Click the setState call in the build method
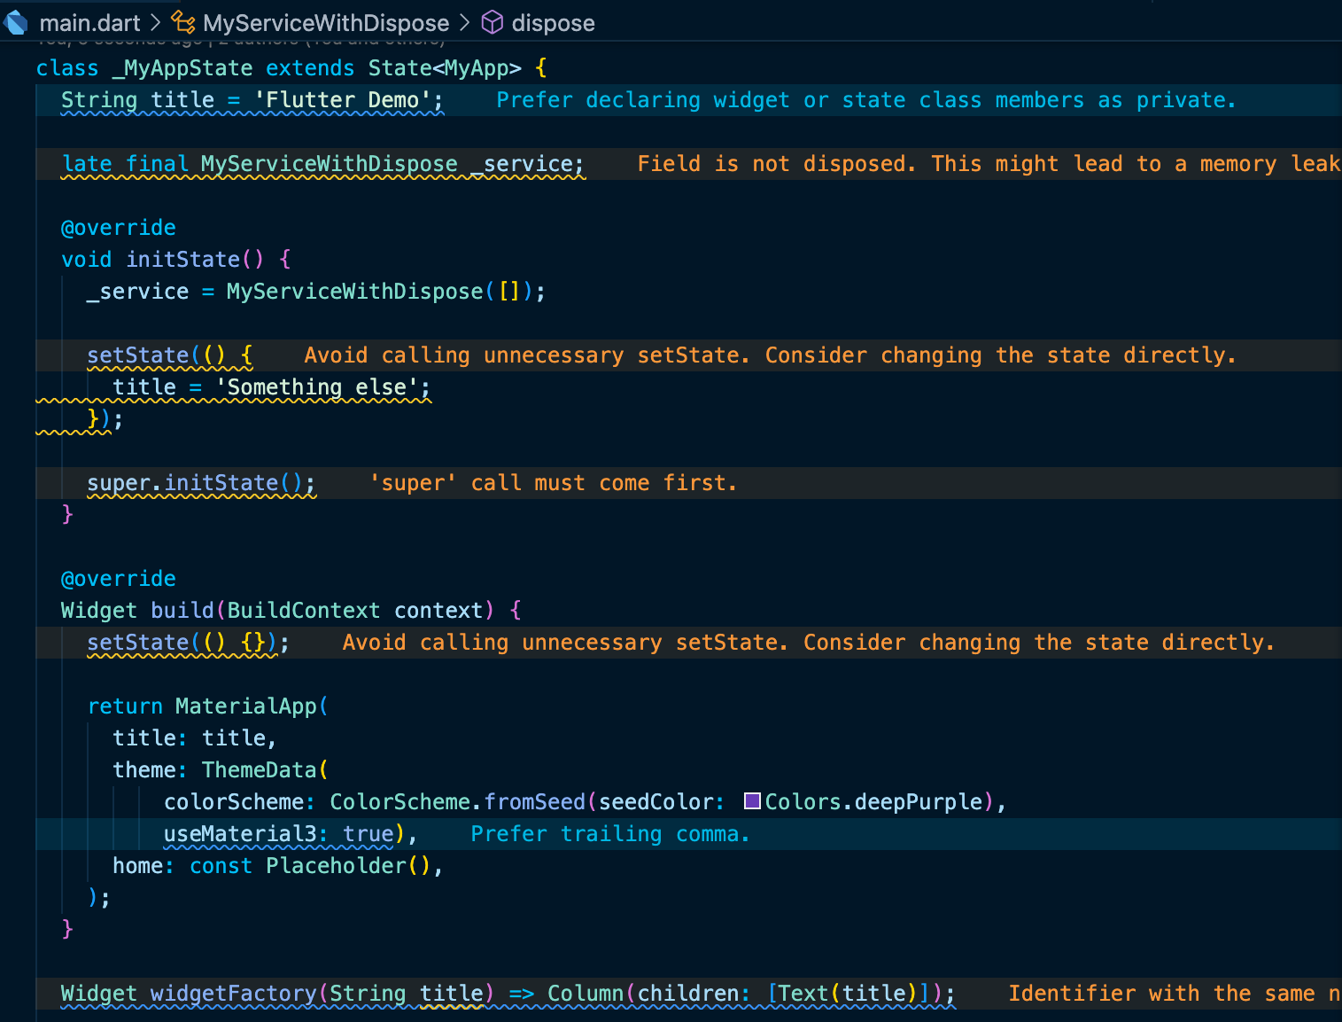The width and height of the screenshot is (1342, 1022). tap(137, 643)
